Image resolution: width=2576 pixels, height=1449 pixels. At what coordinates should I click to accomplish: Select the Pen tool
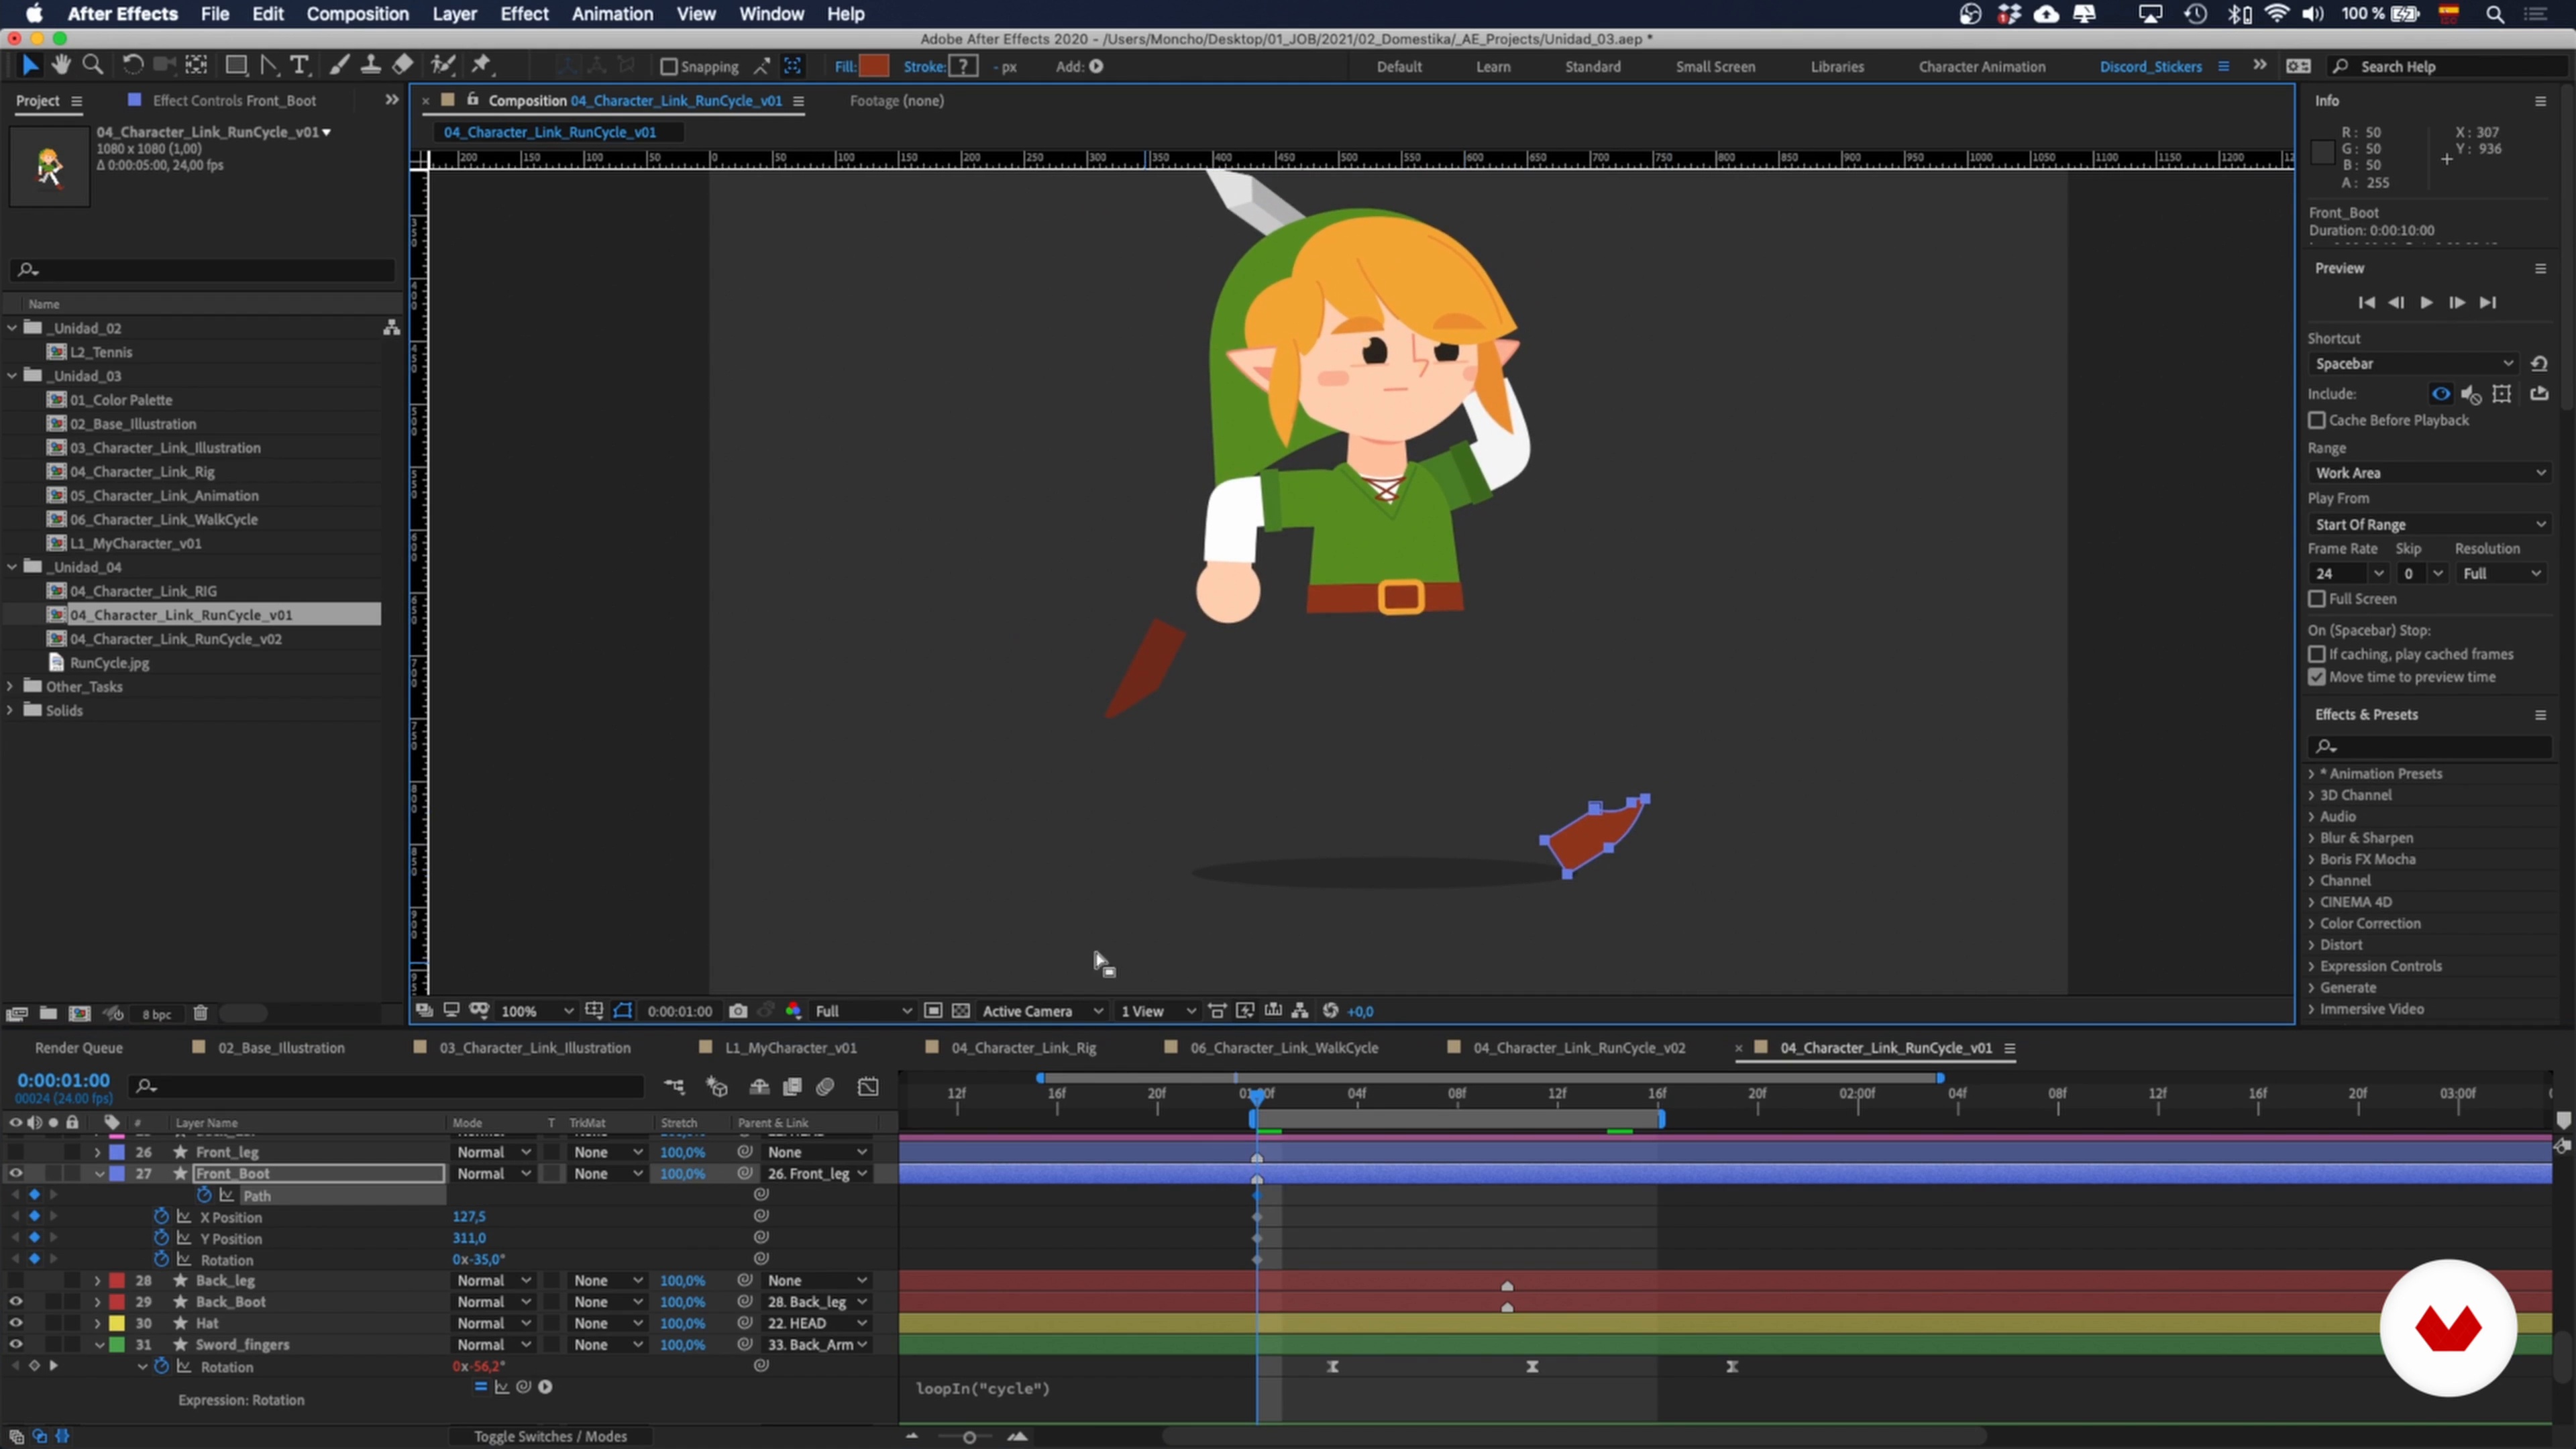[269, 65]
